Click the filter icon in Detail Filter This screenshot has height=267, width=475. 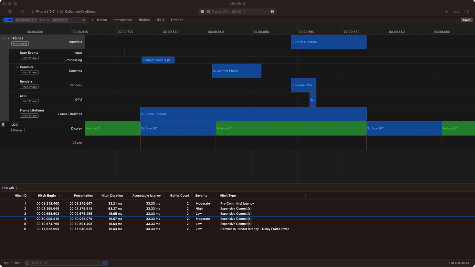27,263
